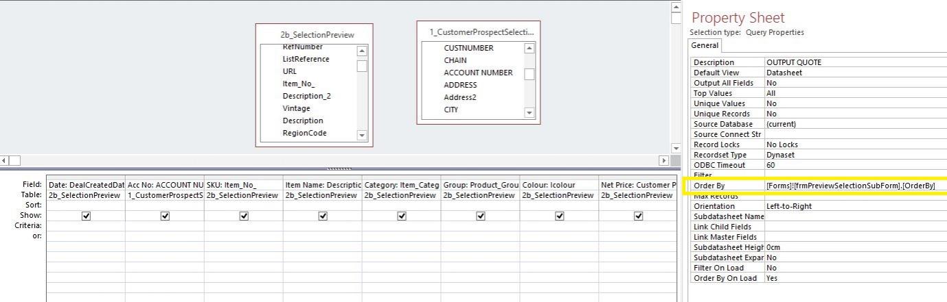Screen dimensions: 947x302
Task: Toggle Show checkbox for Date: DealCreatedDate column
Action: coord(86,216)
